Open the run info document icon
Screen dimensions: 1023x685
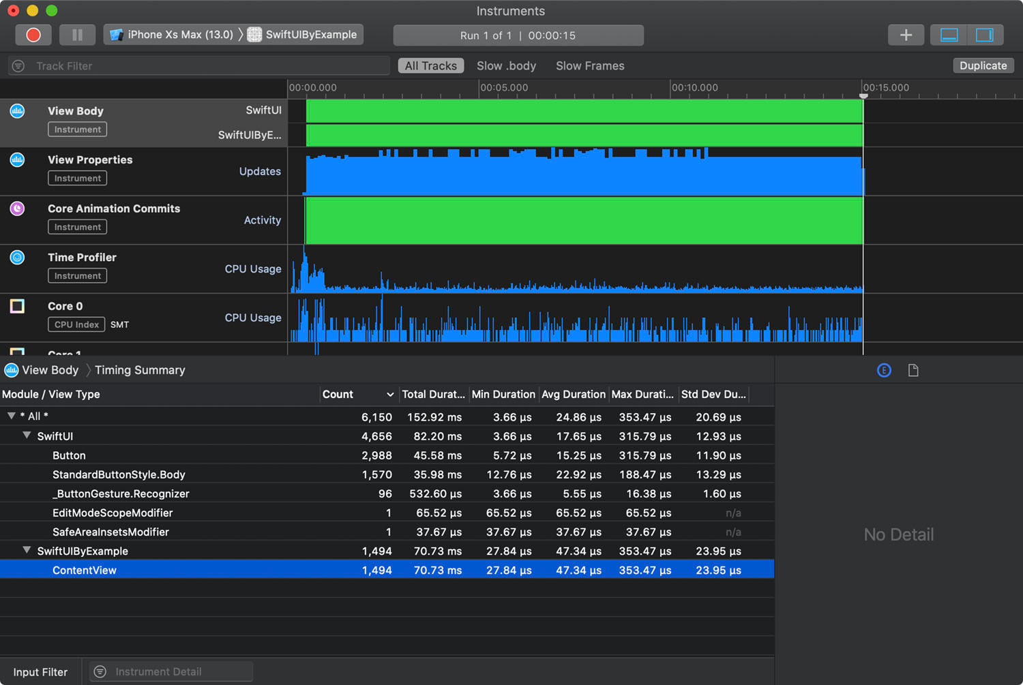913,370
